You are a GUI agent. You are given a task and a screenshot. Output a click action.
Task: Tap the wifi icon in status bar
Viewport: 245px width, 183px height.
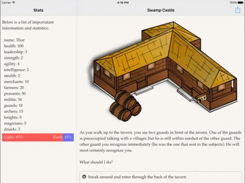[14, 2]
